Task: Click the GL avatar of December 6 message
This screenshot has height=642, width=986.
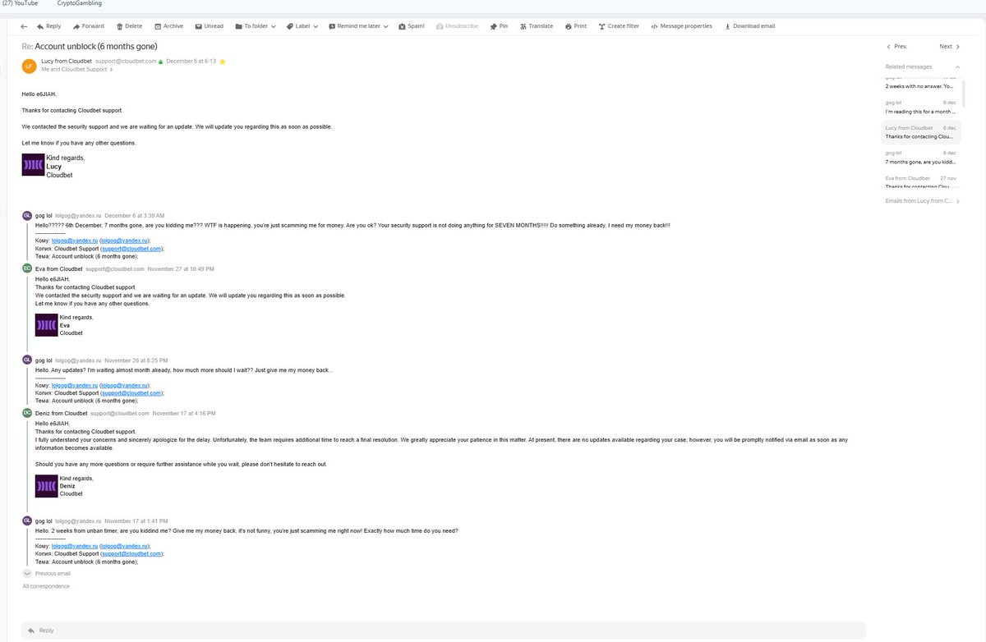Action: pos(27,215)
